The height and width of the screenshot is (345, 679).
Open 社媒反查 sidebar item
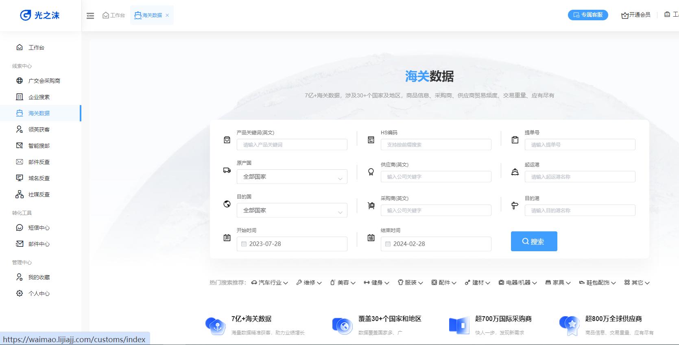[x=39, y=194]
